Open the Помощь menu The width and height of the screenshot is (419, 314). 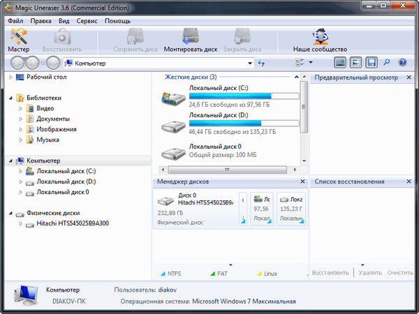[x=117, y=21]
